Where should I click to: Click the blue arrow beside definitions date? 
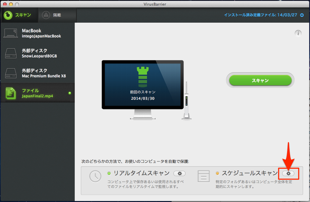(302, 15)
